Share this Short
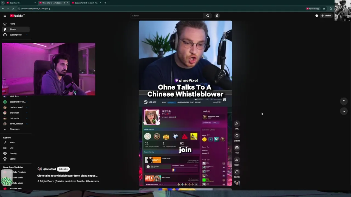The width and height of the screenshot is (351, 197). pos(237,160)
